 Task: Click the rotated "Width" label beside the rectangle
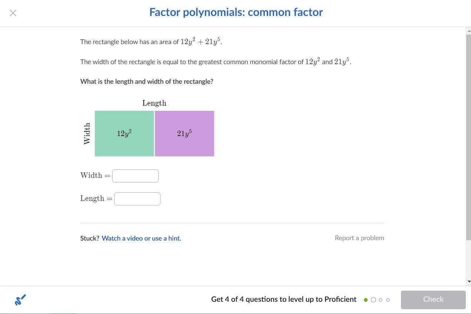[x=87, y=133]
